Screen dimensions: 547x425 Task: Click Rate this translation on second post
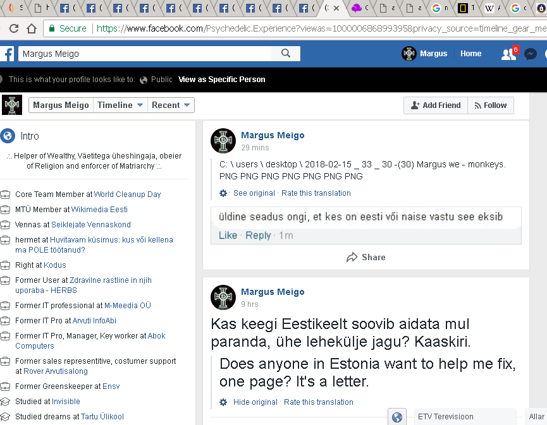pyautogui.click(x=319, y=402)
